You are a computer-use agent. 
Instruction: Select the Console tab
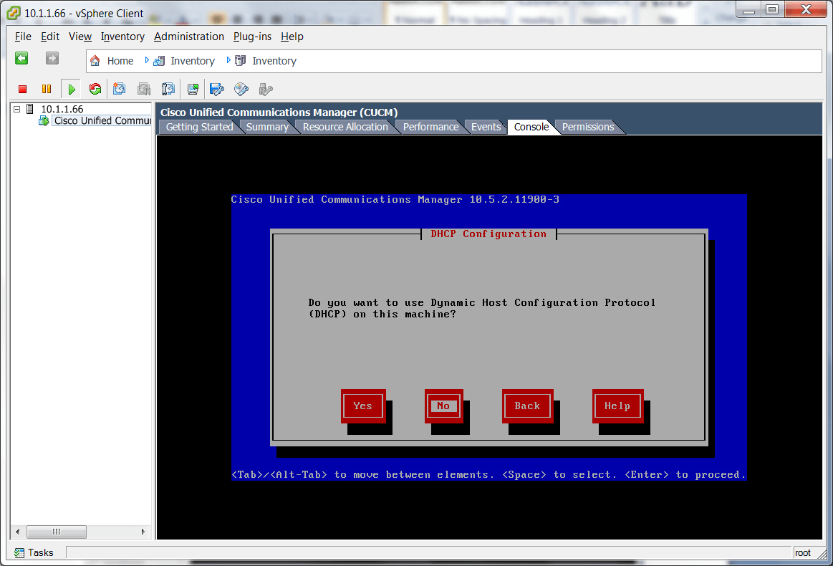[x=531, y=127]
